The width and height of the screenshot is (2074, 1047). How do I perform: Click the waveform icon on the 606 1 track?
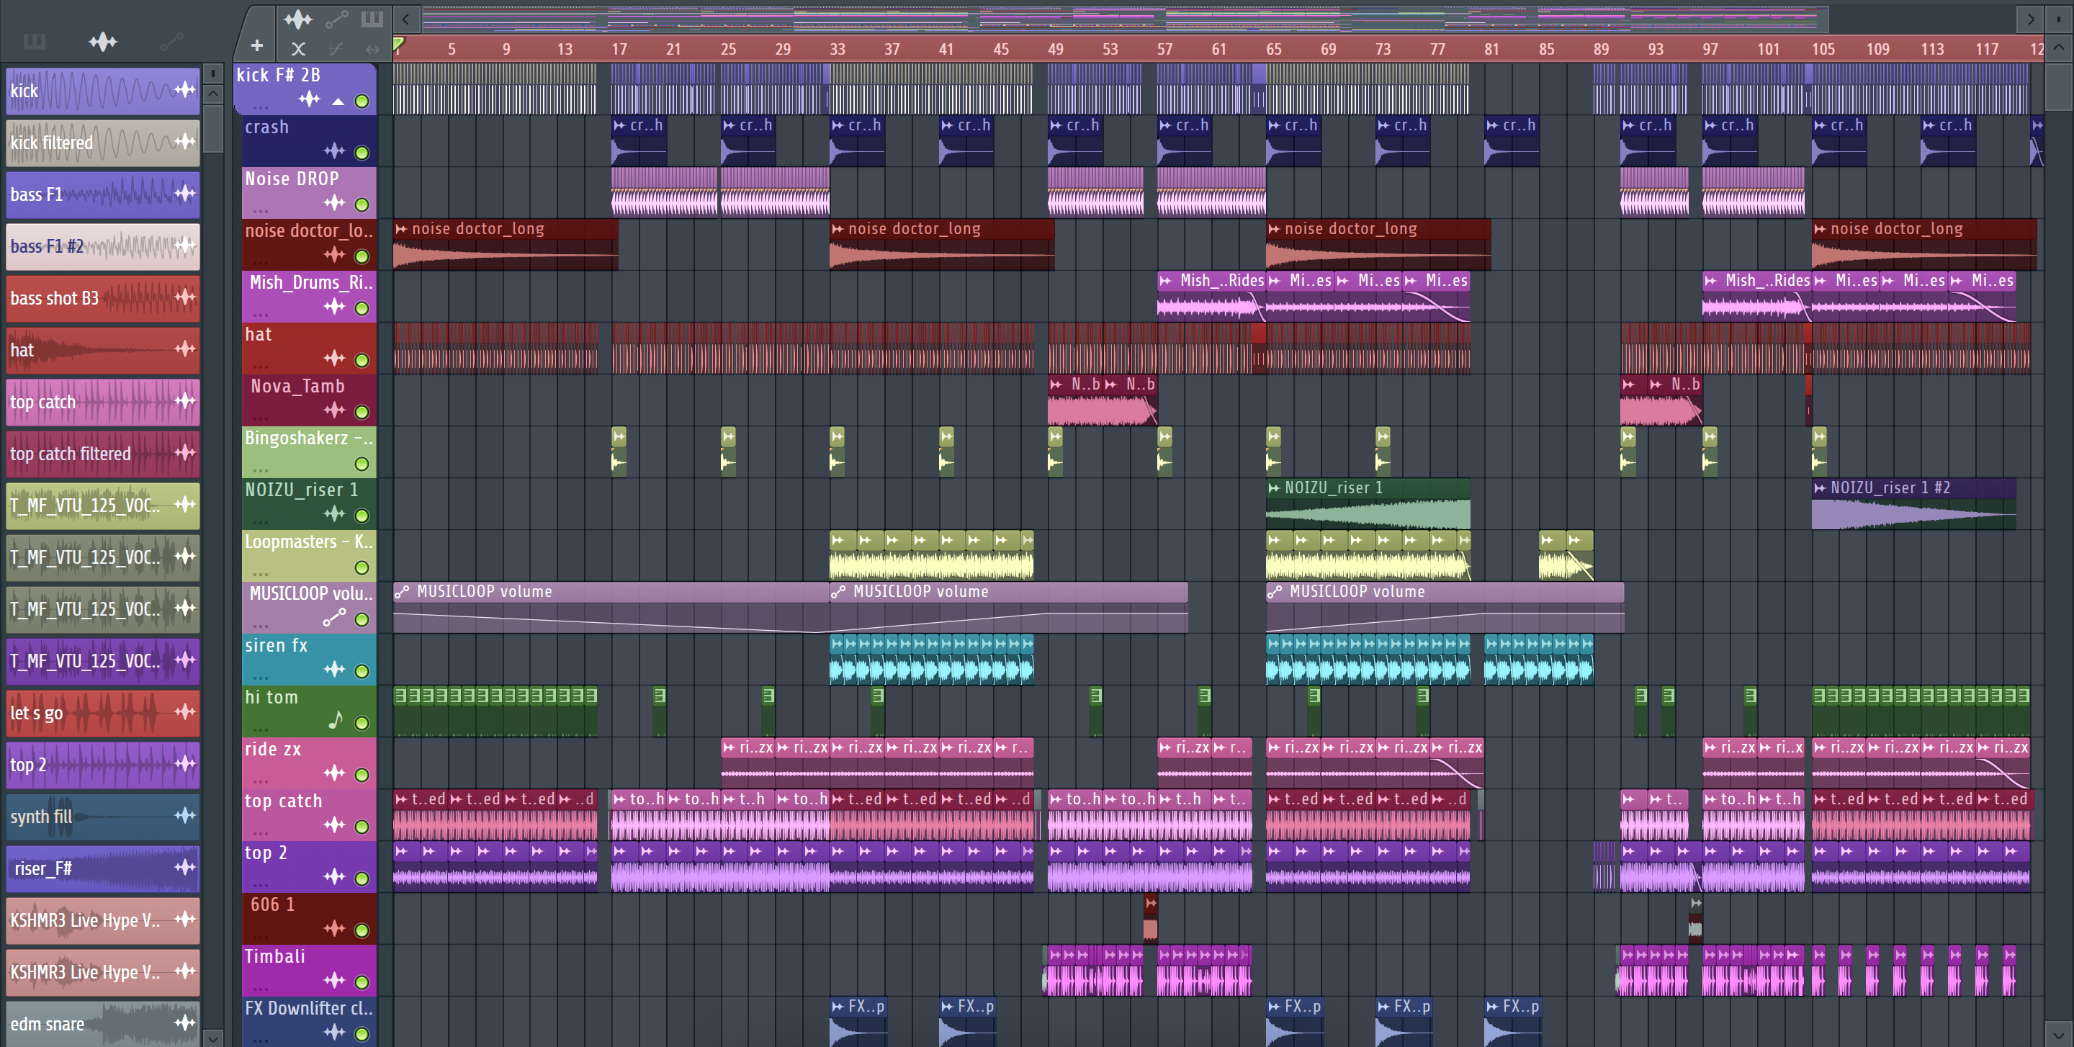click(x=334, y=929)
